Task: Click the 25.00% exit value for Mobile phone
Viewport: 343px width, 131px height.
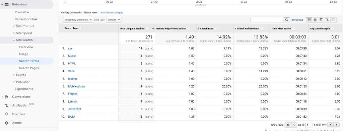Action: tap(226, 87)
